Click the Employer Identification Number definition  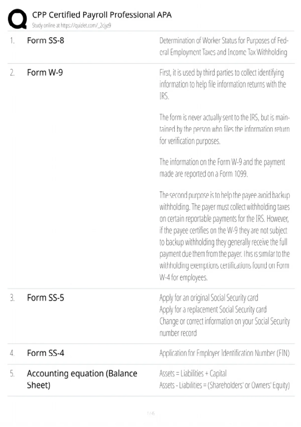224,353
